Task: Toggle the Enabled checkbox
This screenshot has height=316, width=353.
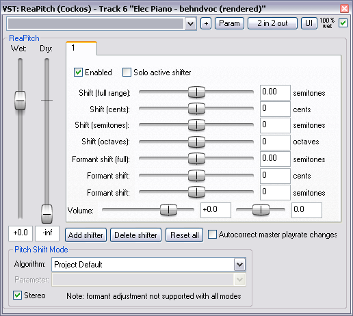Action: (78, 73)
